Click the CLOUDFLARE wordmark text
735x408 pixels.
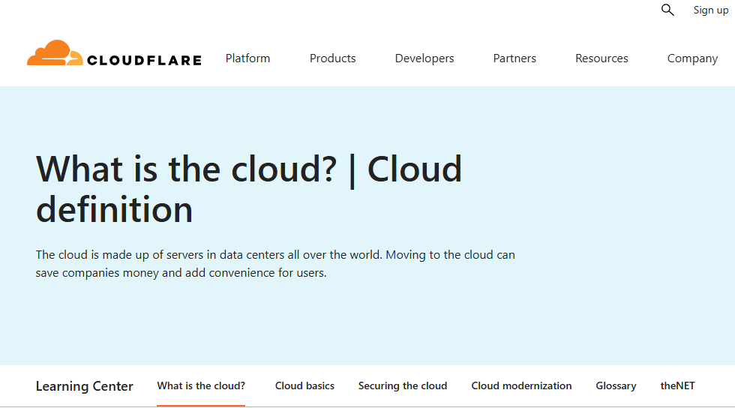coord(144,60)
